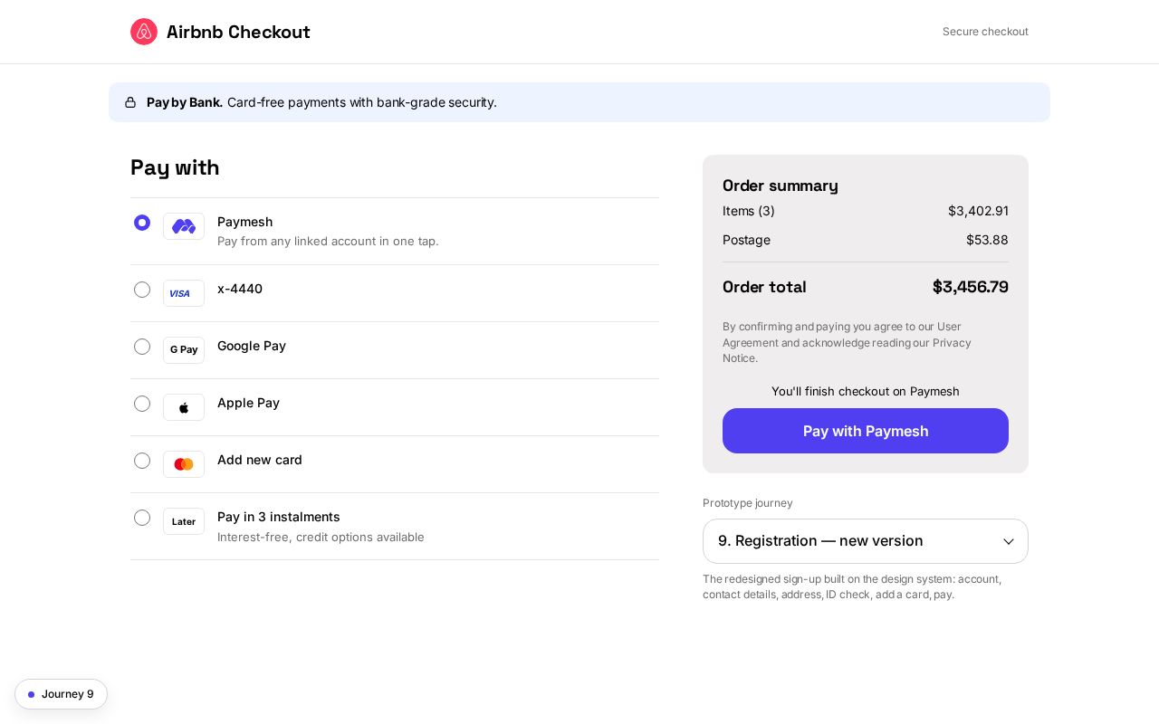Viewport: 1159px width, 724px height.
Task: Click the Secure checkout text
Action: pos(985,32)
